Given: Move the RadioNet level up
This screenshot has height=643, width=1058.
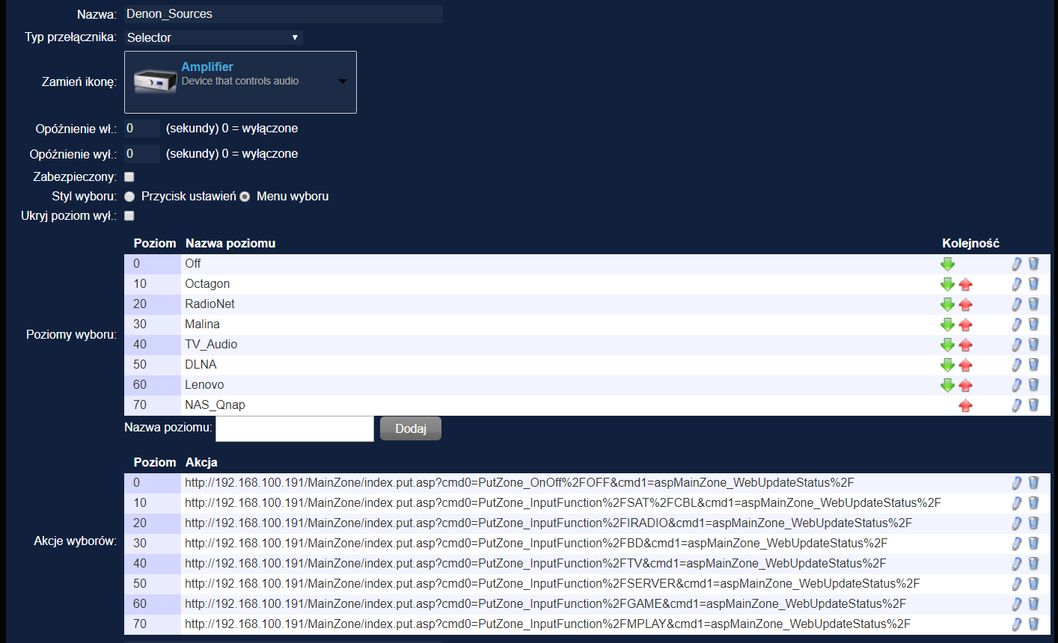Looking at the screenshot, I should pyautogui.click(x=965, y=304).
